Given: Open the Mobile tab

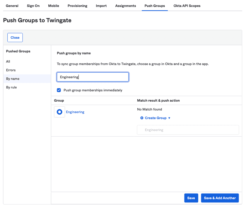Looking at the screenshot, I should click(54, 6).
